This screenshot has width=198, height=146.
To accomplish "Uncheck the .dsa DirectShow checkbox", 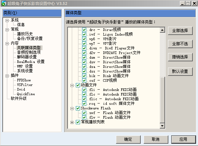I will tap(84, 67).
